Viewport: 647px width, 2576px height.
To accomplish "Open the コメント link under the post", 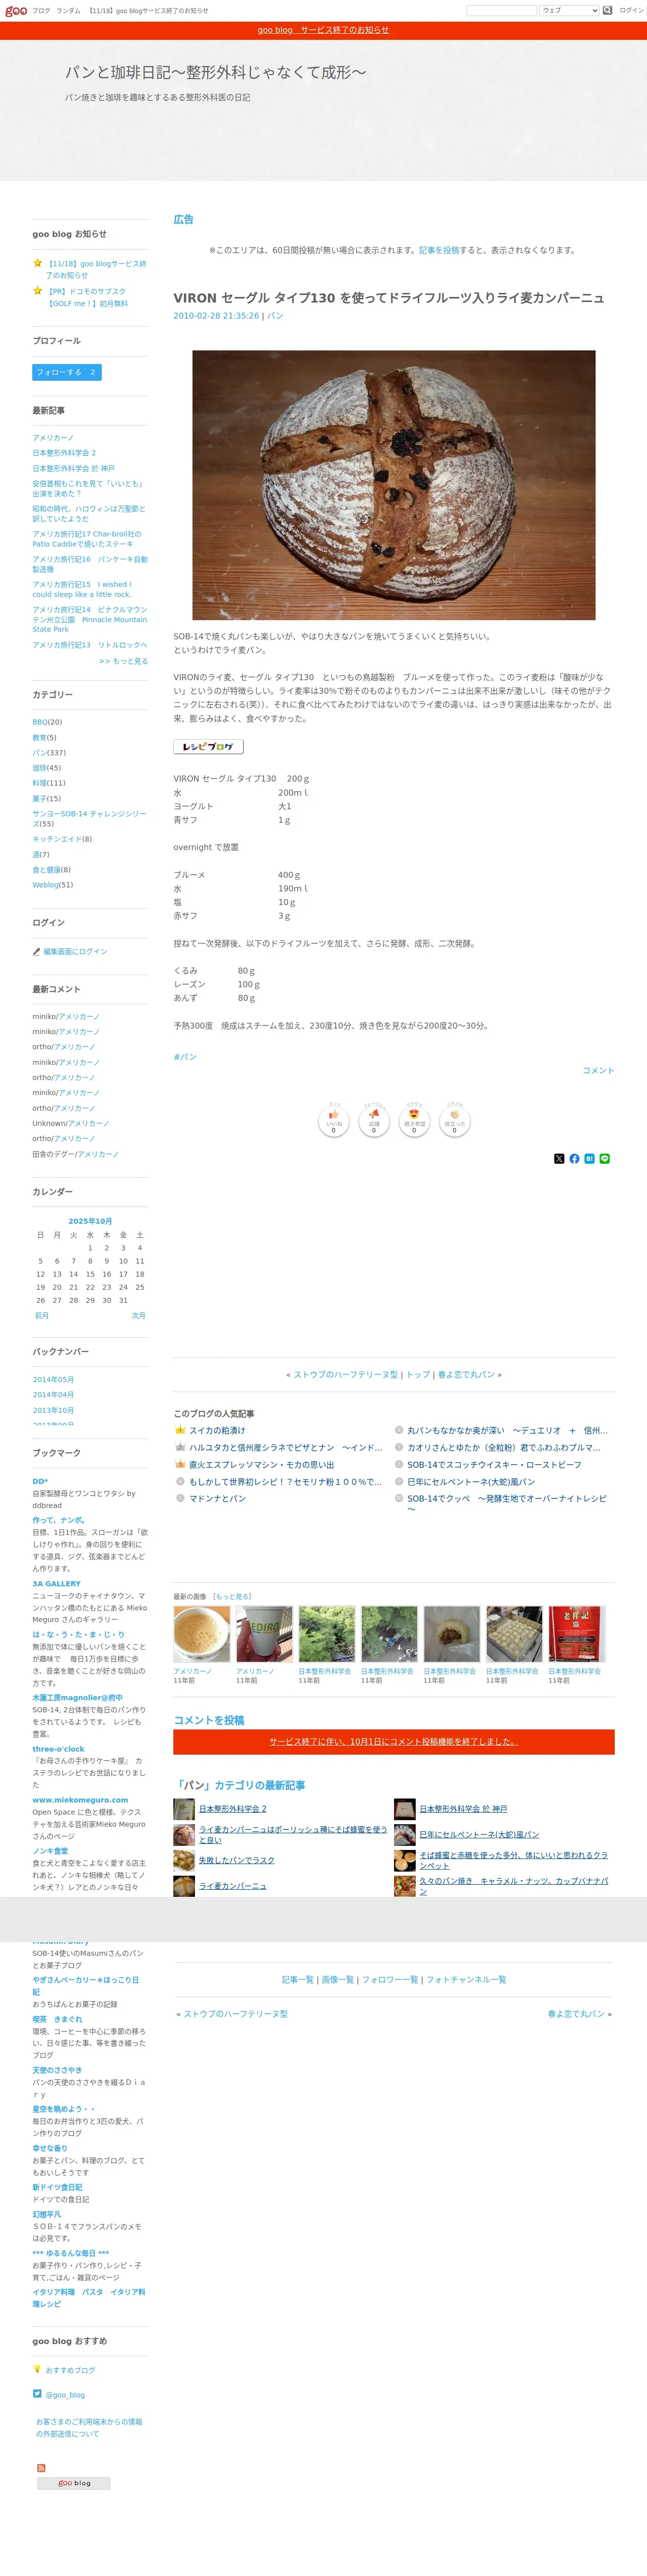I will pos(598,1071).
